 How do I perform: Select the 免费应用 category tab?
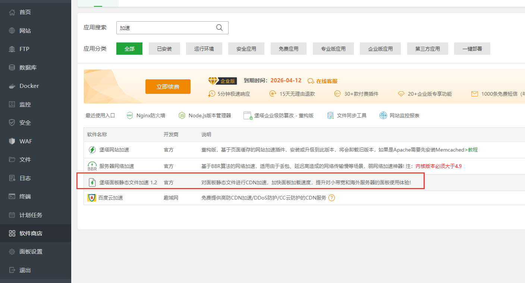tap(288, 49)
